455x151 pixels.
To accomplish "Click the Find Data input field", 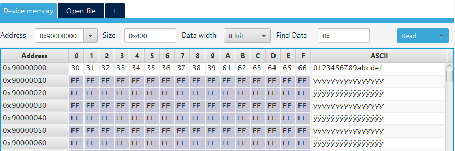I will click(x=344, y=36).
